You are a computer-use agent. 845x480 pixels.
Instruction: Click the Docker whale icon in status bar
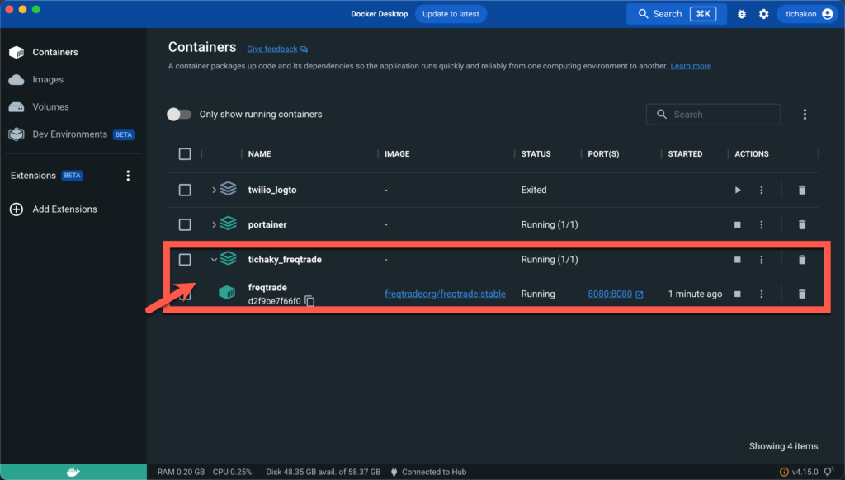[x=73, y=472]
